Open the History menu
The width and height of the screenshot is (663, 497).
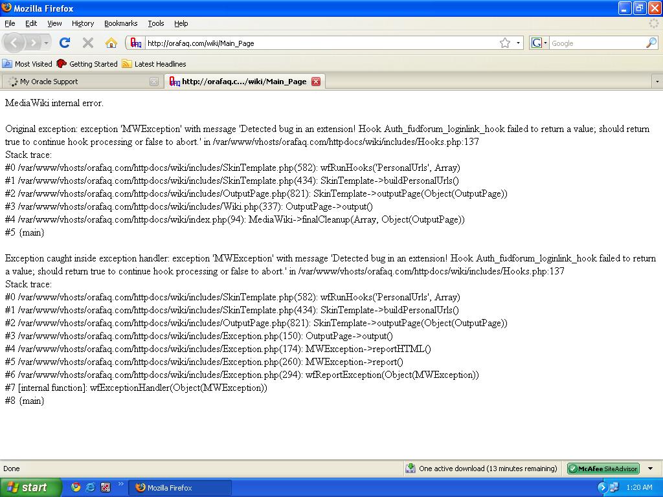click(x=83, y=23)
